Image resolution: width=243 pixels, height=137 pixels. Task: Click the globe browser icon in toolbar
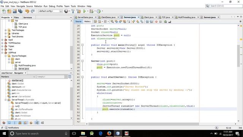point(66,11)
